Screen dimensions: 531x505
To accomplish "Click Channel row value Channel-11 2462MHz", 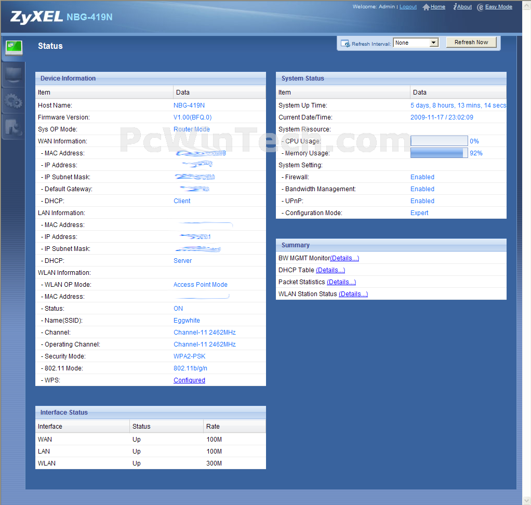I will pos(205,333).
